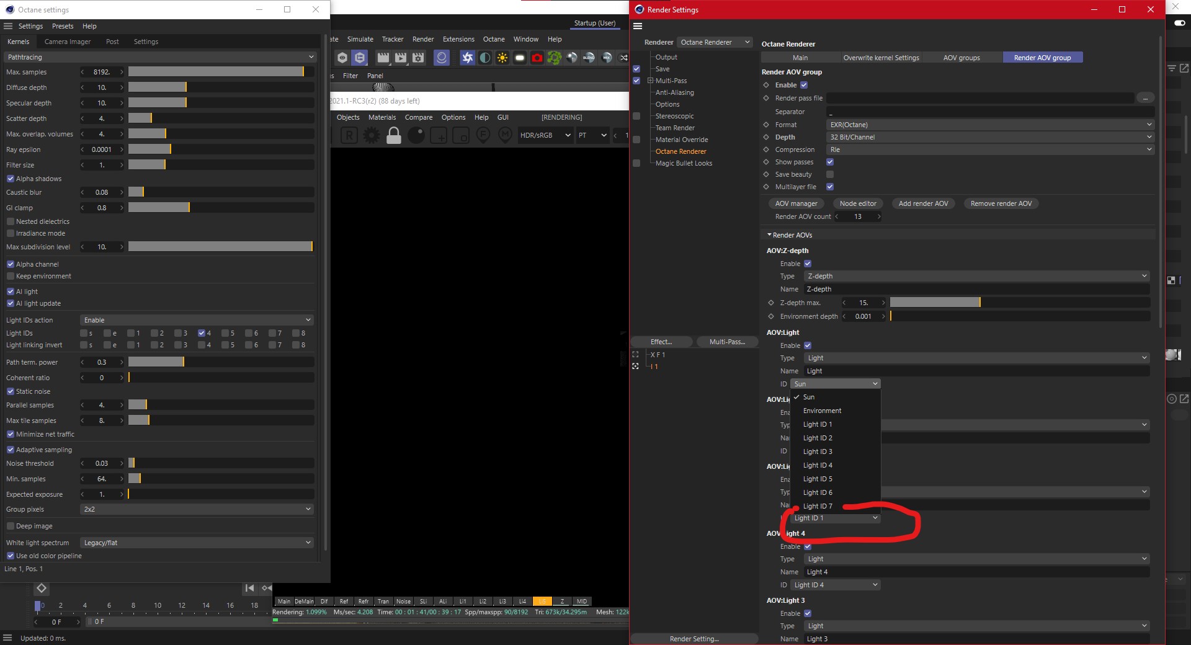Select Octane Renderer in the settings tree
The width and height of the screenshot is (1191, 645).
(680, 151)
